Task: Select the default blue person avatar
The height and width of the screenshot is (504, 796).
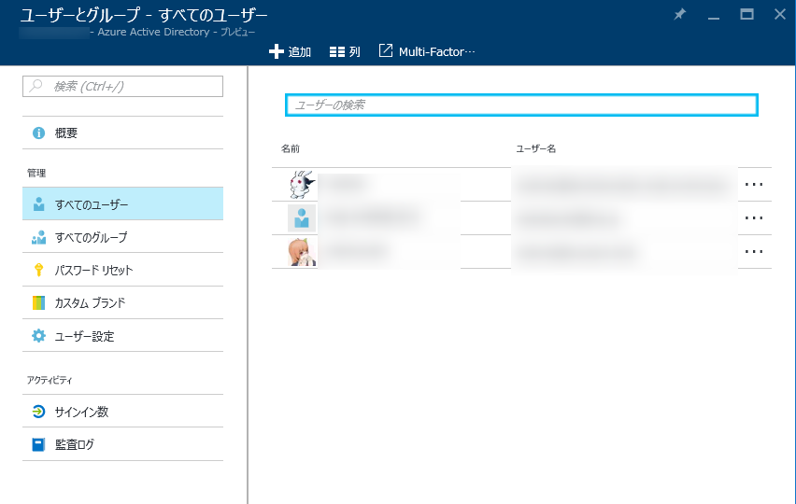Action: tap(302, 218)
